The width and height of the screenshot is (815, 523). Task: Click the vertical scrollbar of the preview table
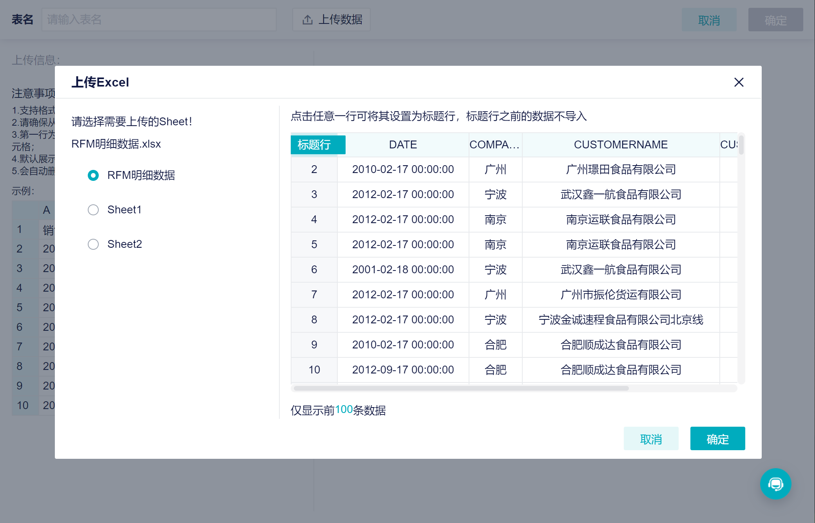pos(741,146)
